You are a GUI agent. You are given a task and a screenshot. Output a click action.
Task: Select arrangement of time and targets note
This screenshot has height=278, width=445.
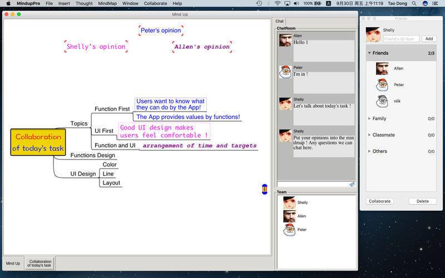[200, 146]
